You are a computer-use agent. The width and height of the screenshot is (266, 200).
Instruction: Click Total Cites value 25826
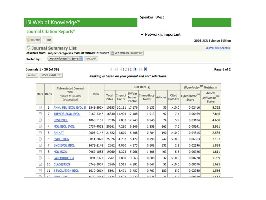click(x=110, y=139)
